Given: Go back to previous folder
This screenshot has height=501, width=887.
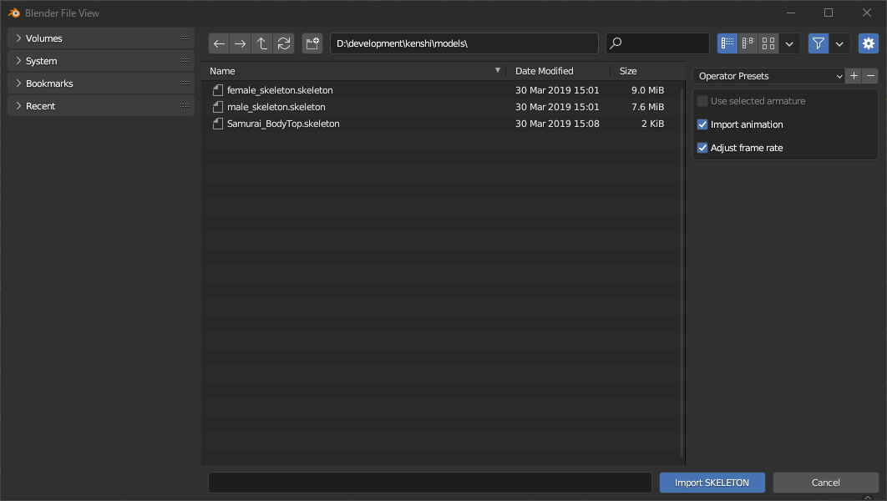Looking at the screenshot, I should 219,43.
